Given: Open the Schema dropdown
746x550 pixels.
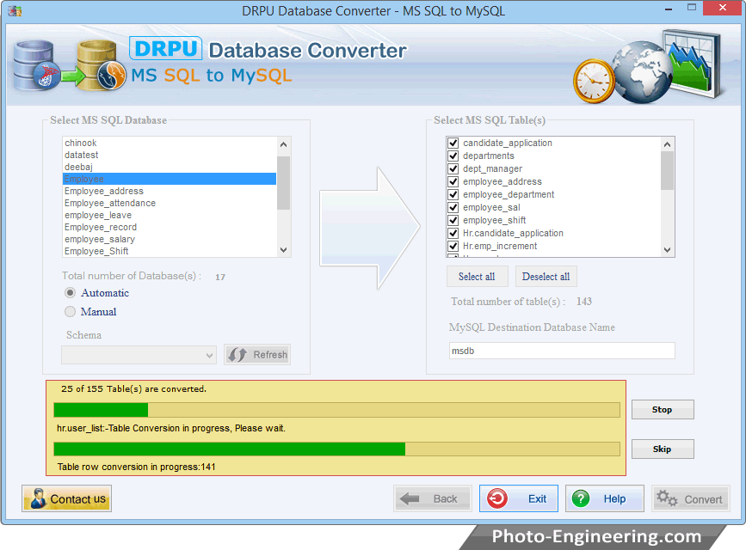Looking at the screenshot, I should click(139, 355).
